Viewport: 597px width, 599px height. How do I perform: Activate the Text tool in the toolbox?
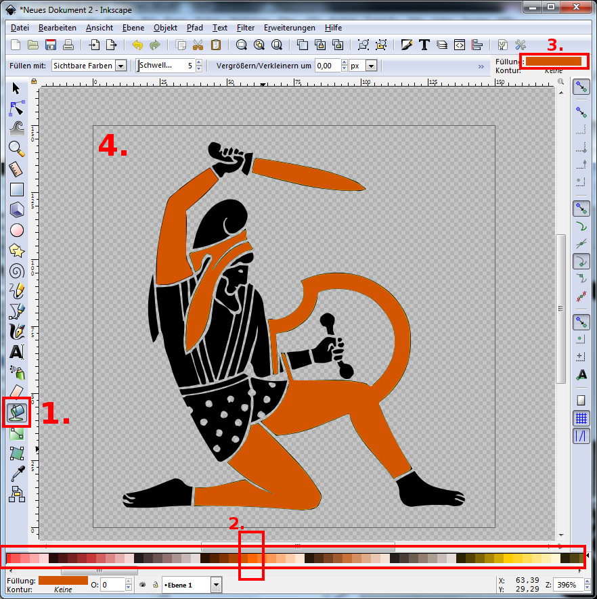coord(17,352)
